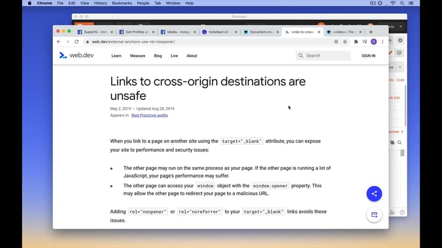Click the browser reload button
442x248 pixels.
pos(76,42)
